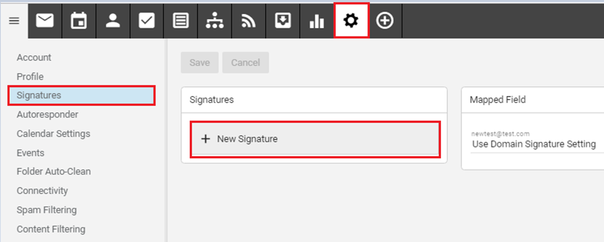This screenshot has width=604, height=242.
Task: Open the Email envelope icon
Action: (45, 21)
